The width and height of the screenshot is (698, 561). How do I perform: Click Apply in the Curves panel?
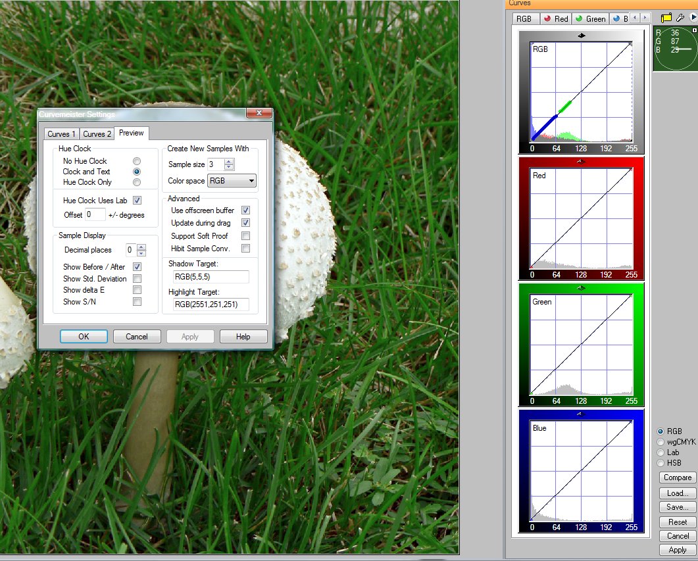pyautogui.click(x=678, y=550)
